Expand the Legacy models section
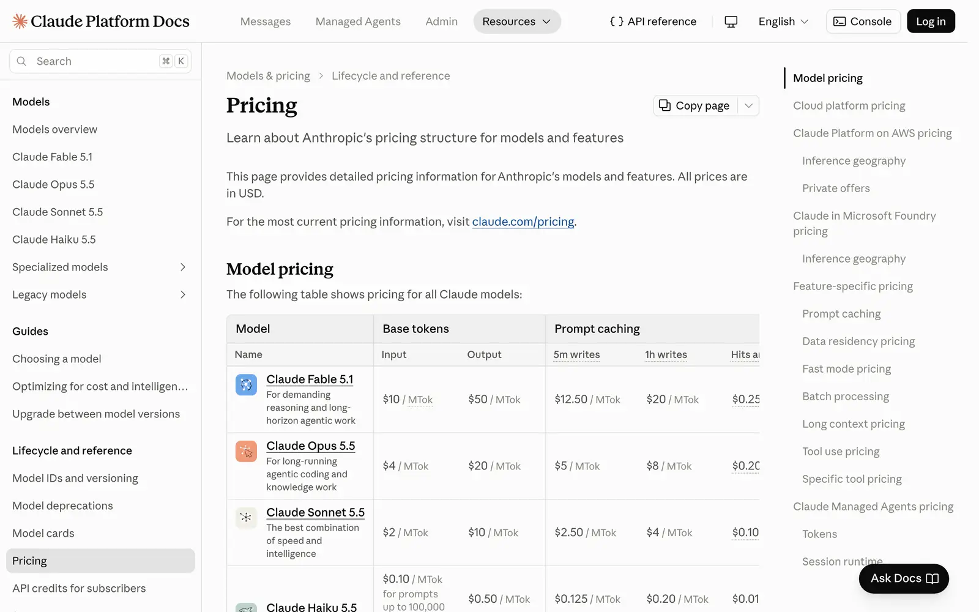The image size is (979, 612). 183,294
